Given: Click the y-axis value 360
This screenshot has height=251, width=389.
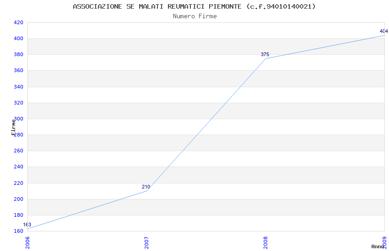Looking at the screenshot, I should (x=18, y=70).
